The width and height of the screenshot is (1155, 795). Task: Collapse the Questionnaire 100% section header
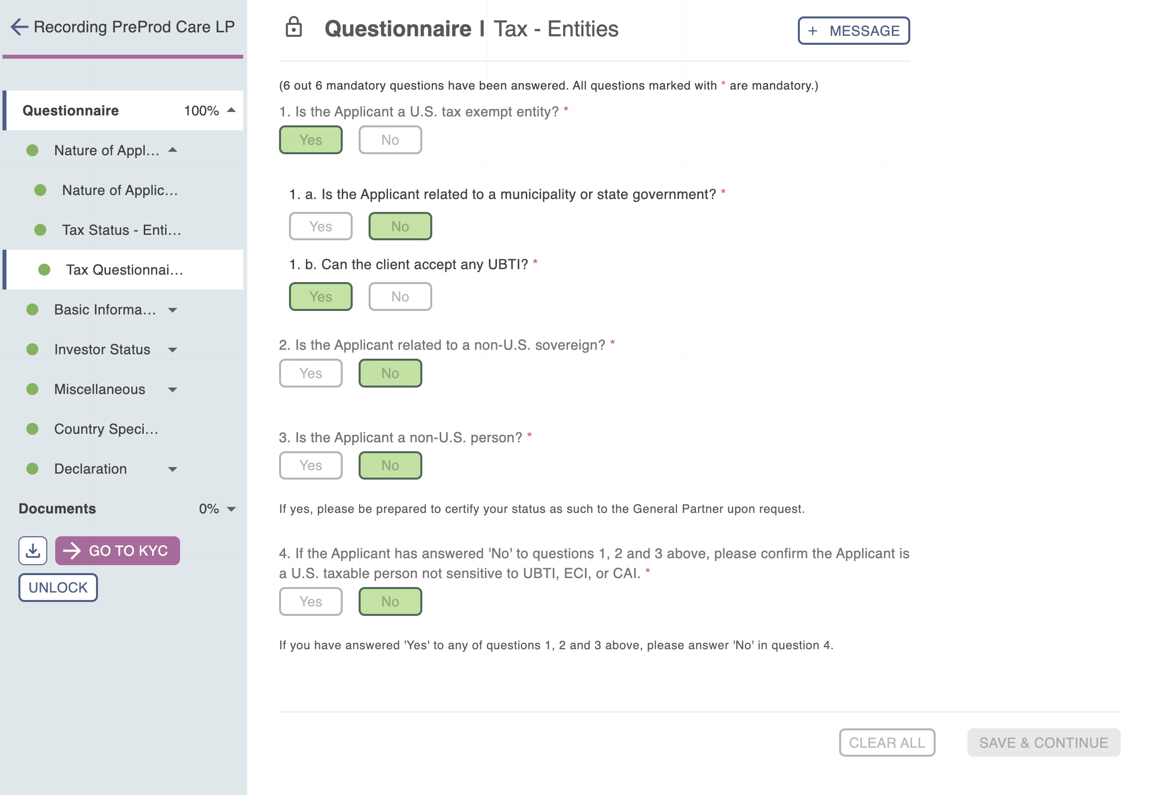(231, 110)
